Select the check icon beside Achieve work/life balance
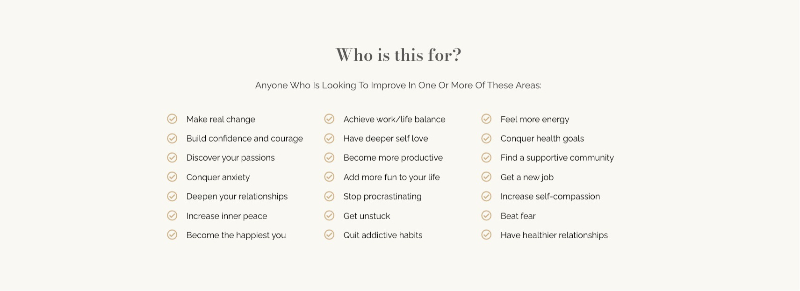The height and width of the screenshot is (291, 800). [x=329, y=119]
